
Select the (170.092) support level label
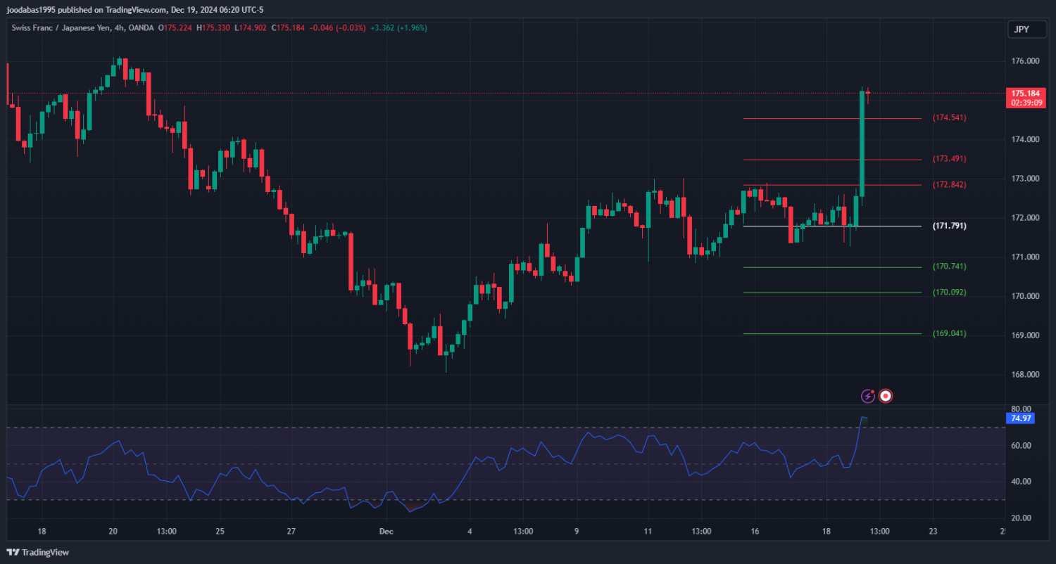[x=950, y=293]
